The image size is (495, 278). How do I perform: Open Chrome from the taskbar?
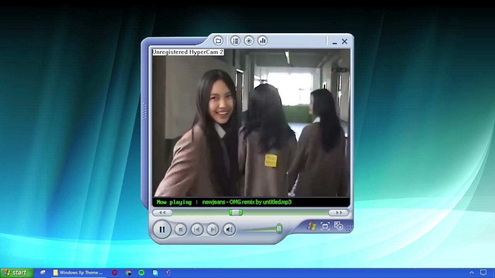pyautogui.click(x=128, y=273)
